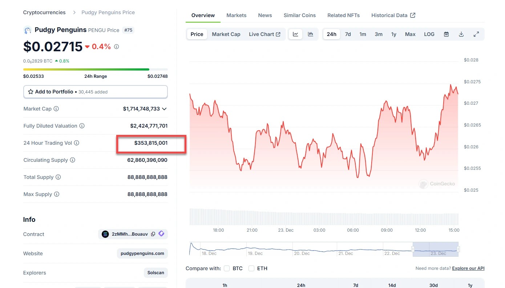
Task: Select the line chart view icon
Action: [295, 34]
